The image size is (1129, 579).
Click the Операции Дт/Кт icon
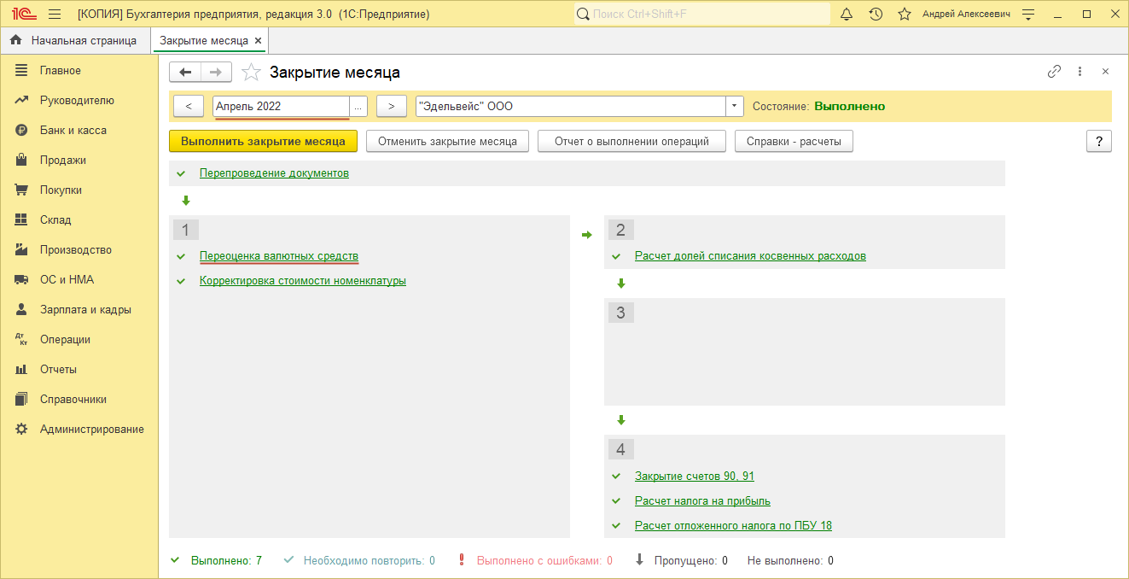point(22,339)
